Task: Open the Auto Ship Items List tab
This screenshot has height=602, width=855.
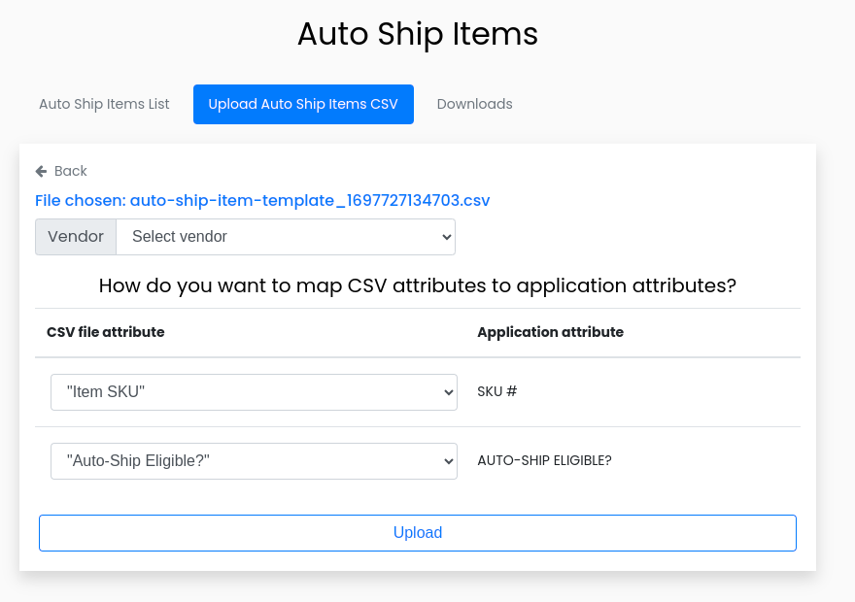Action: point(104,104)
